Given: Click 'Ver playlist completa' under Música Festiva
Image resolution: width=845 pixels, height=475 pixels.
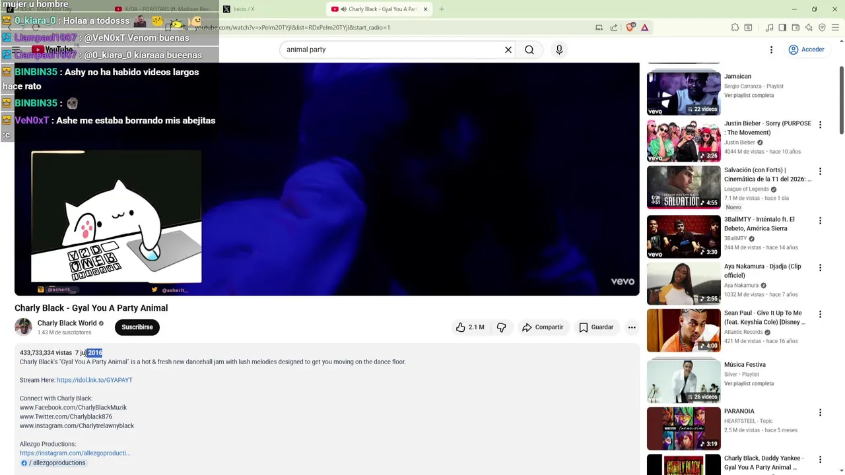Looking at the screenshot, I should [x=749, y=384].
